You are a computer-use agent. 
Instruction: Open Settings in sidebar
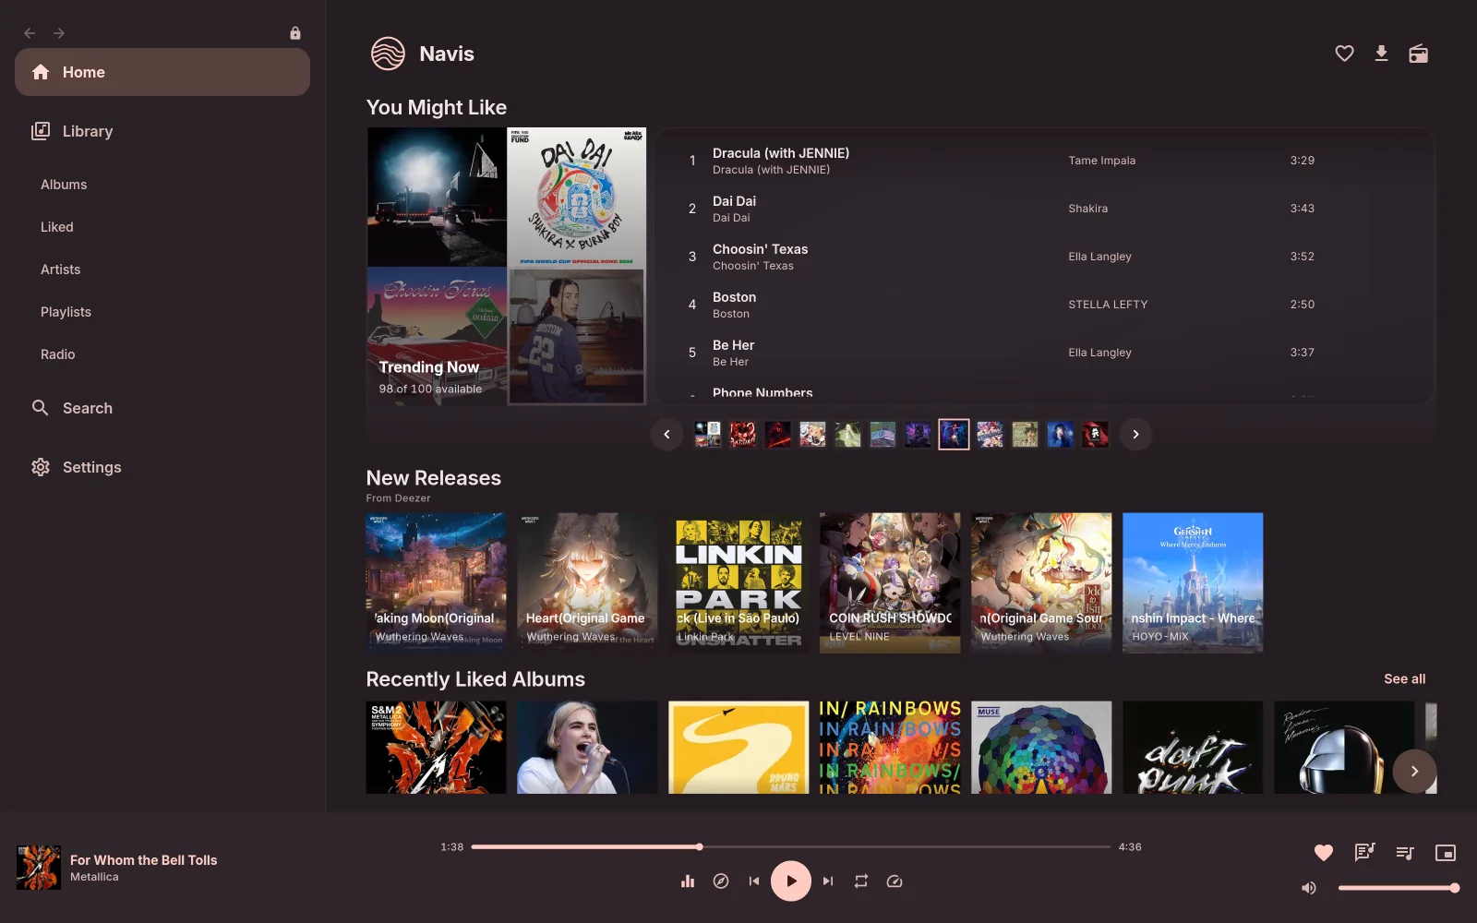click(162, 467)
